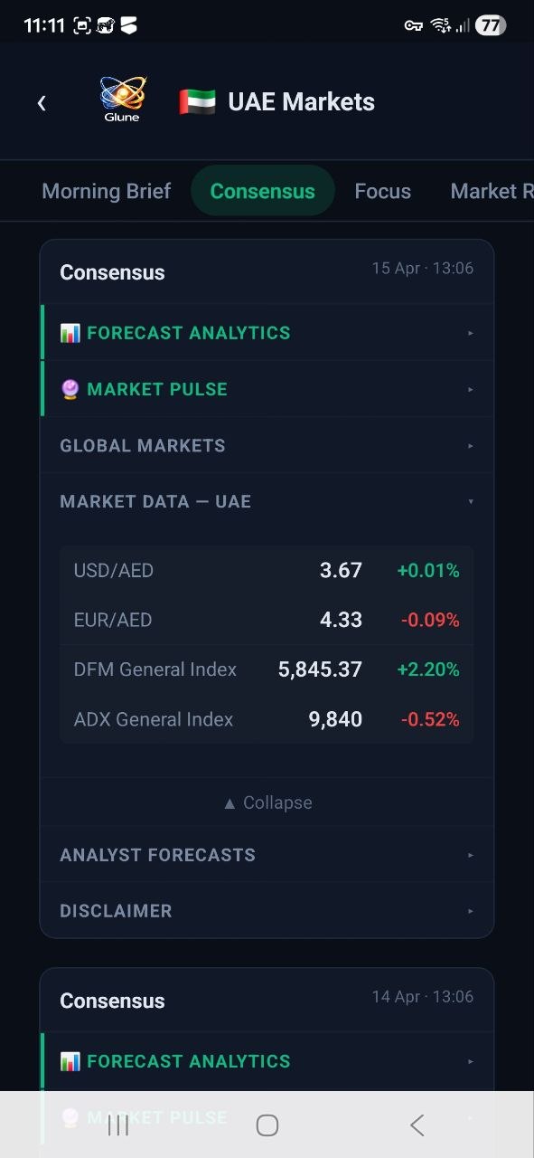Viewport: 534px width, 1158px height.
Task: Click the Forecast Analytics icon in the 14 Apr card
Action: [x=69, y=1060]
